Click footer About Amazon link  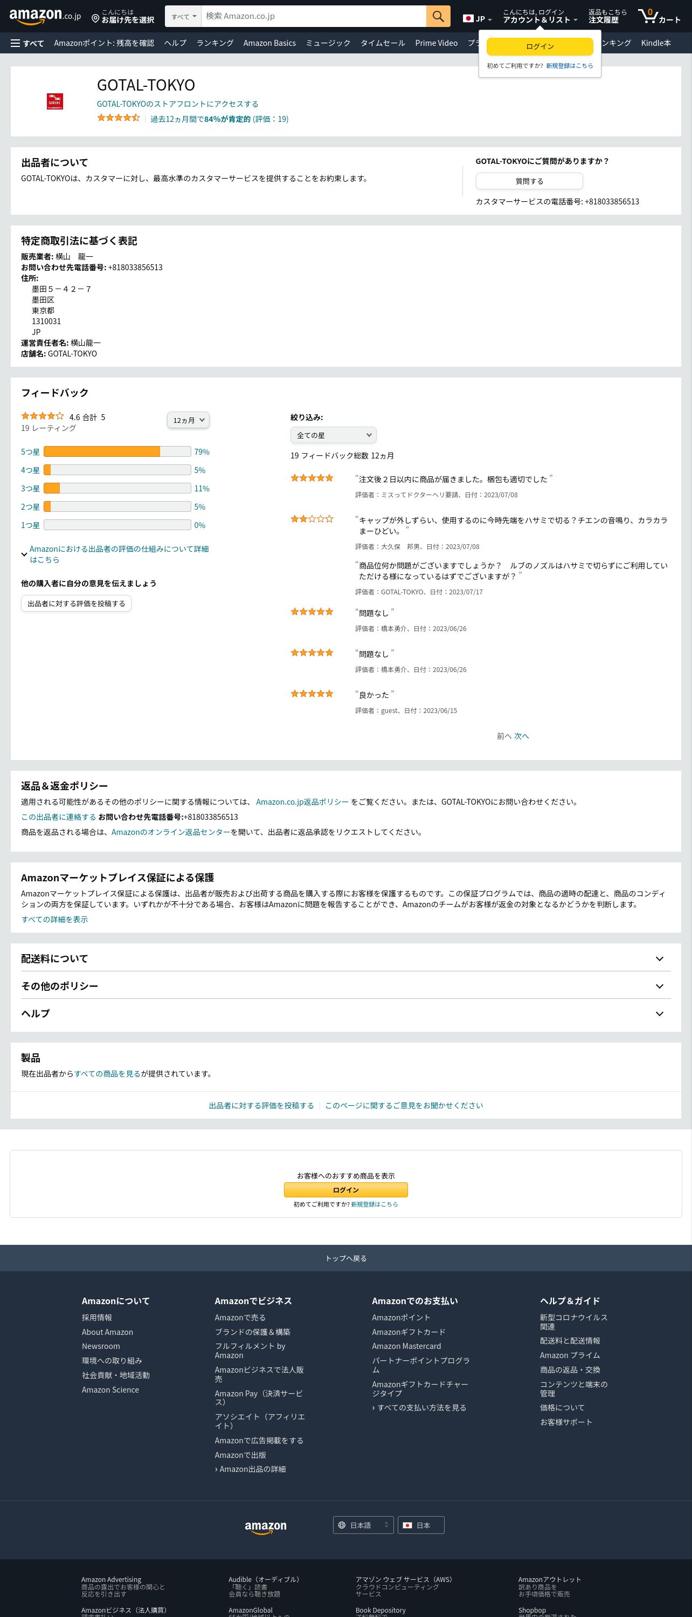(107, 1332)
